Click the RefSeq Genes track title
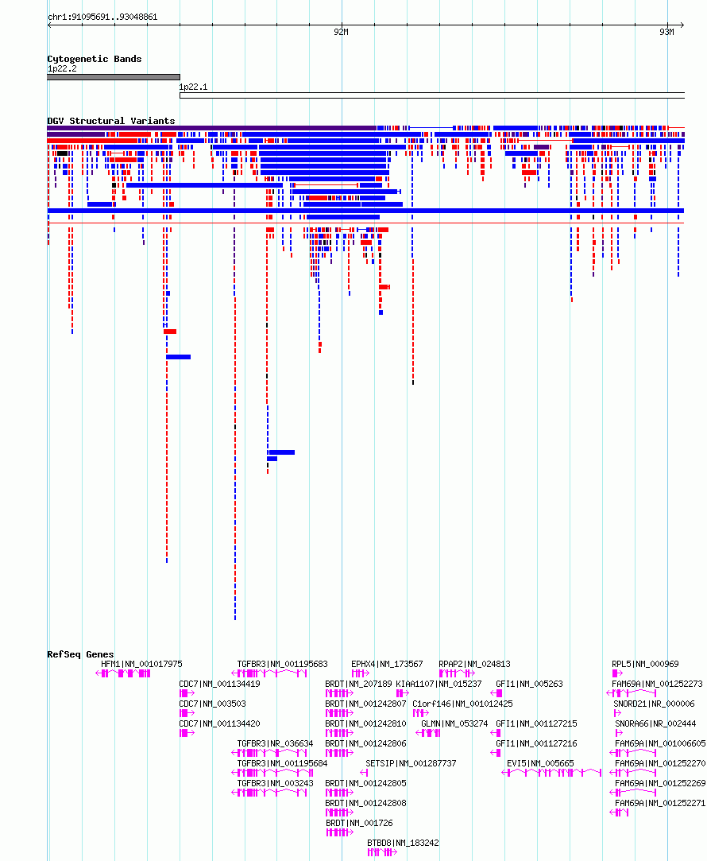Image resolution: width=707 pixels, height=861 pixels. click(80, 654)
